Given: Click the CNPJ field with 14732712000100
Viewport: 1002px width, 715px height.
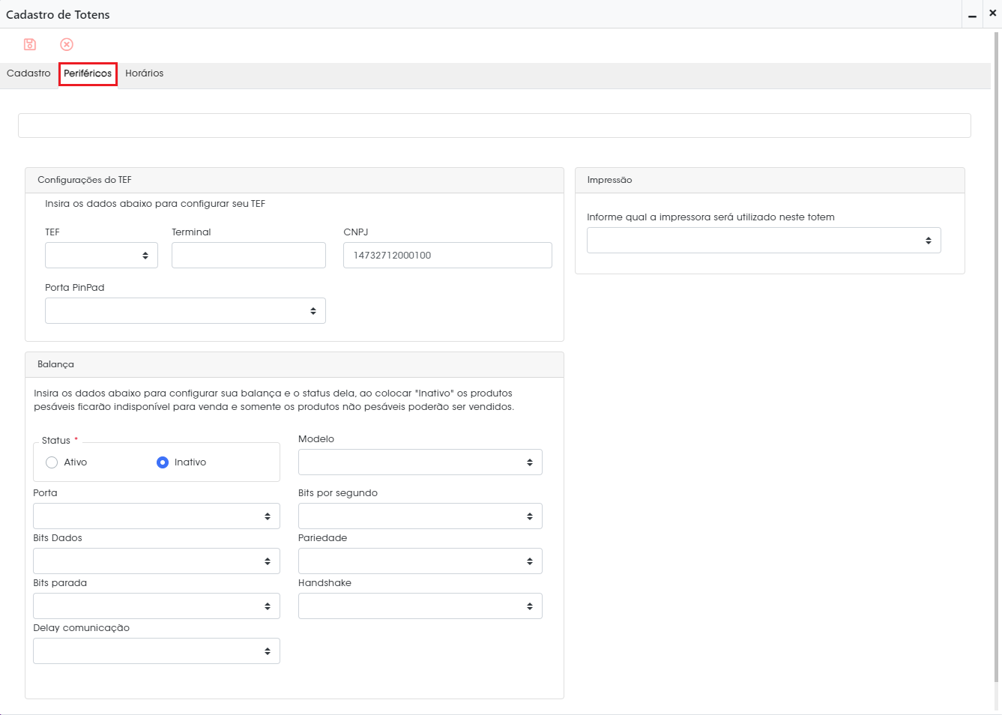Looking at the screenshot, I should (447, 256).
